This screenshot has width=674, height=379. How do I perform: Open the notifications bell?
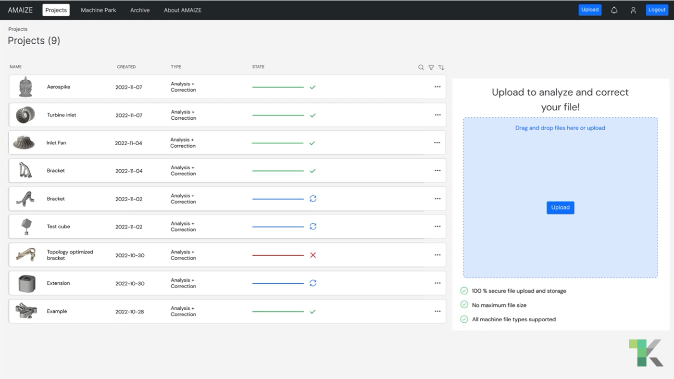614,10
